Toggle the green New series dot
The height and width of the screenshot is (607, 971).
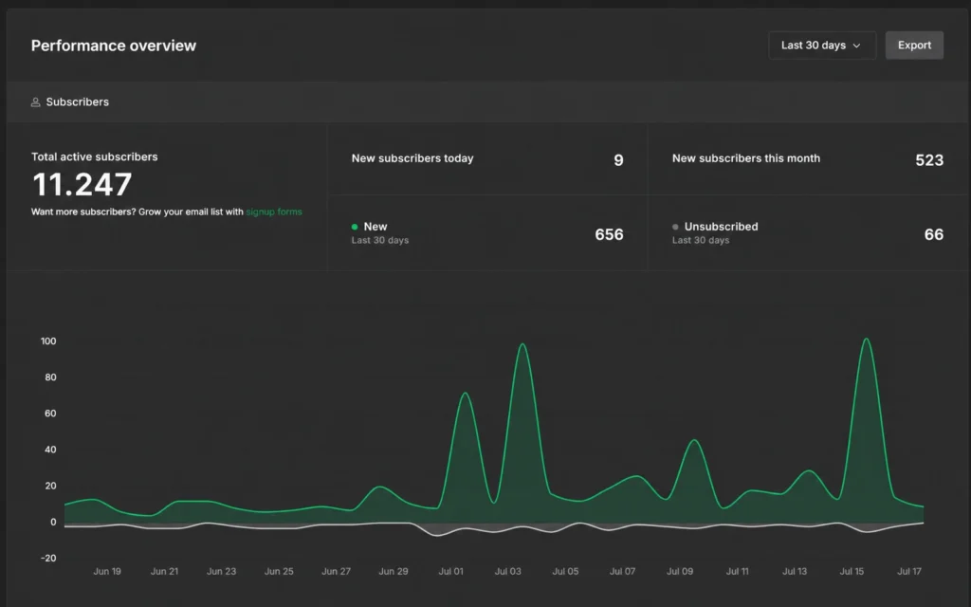tap(355, 227)
